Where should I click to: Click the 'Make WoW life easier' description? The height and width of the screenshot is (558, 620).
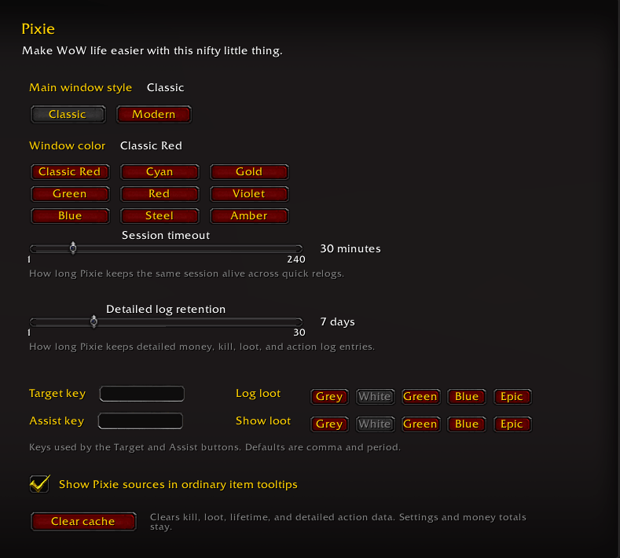tap(152, 50)
